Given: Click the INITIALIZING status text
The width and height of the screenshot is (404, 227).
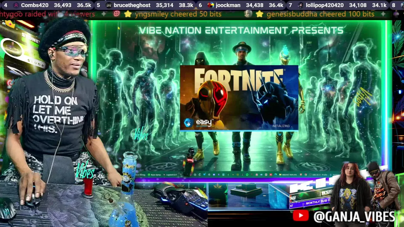Looking at the screenshot, I should (281, 126).
